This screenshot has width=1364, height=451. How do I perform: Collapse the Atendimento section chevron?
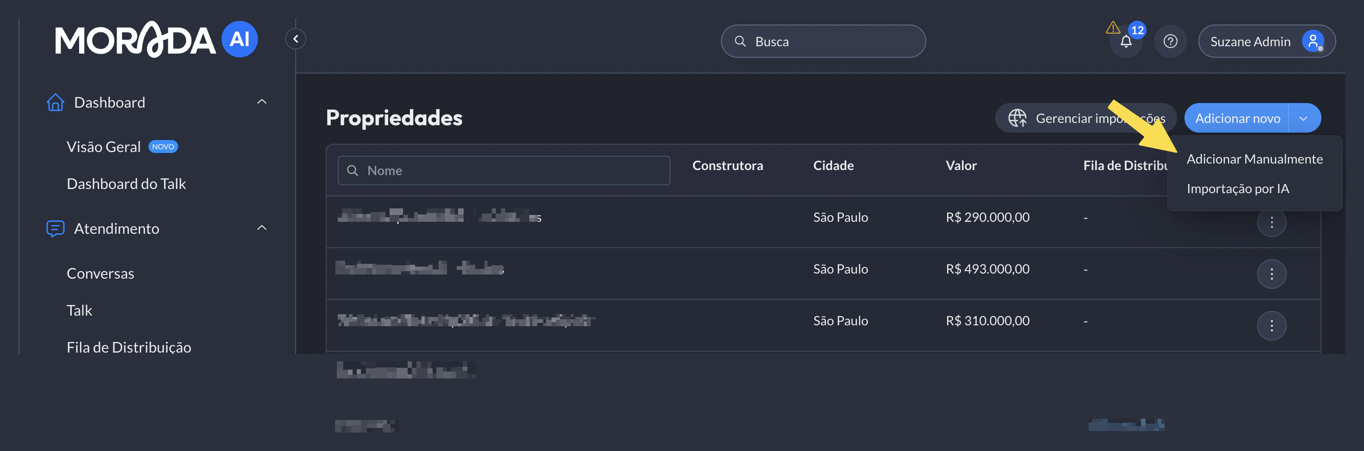[x=261, y=227]
